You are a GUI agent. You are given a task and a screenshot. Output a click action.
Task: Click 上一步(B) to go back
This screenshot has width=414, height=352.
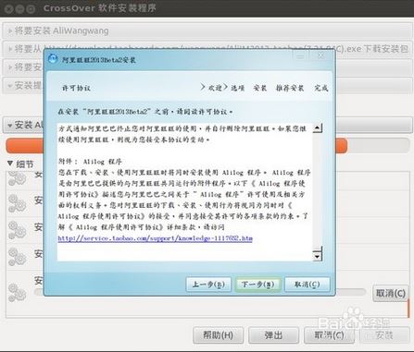click(x=208, y=285)
